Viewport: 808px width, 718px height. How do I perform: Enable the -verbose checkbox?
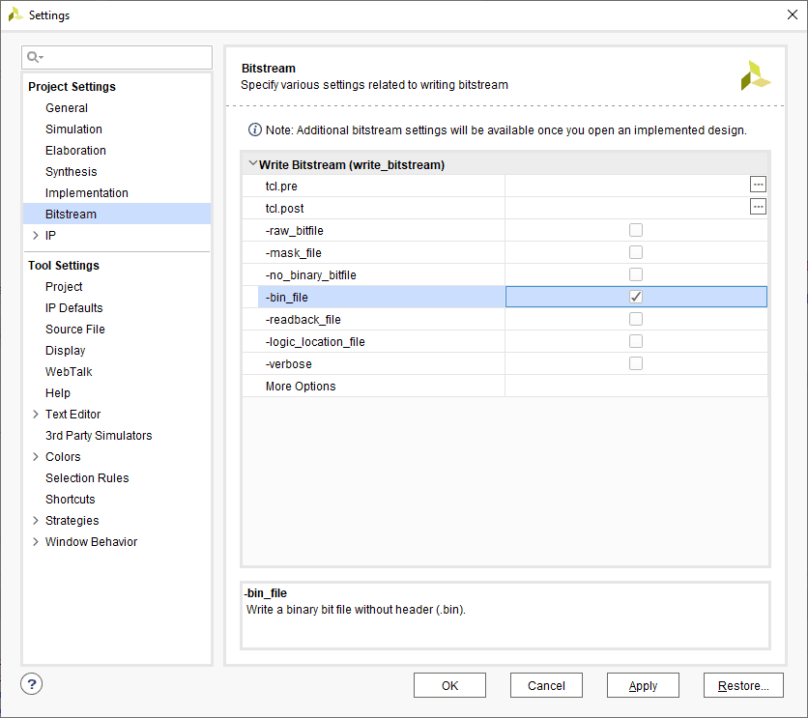[636, 363]
